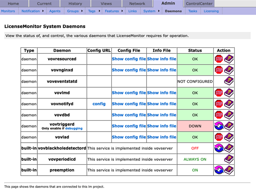Expand the Notification submenu
This screenshot has height=190, width=256.
(x=44, y=11)
